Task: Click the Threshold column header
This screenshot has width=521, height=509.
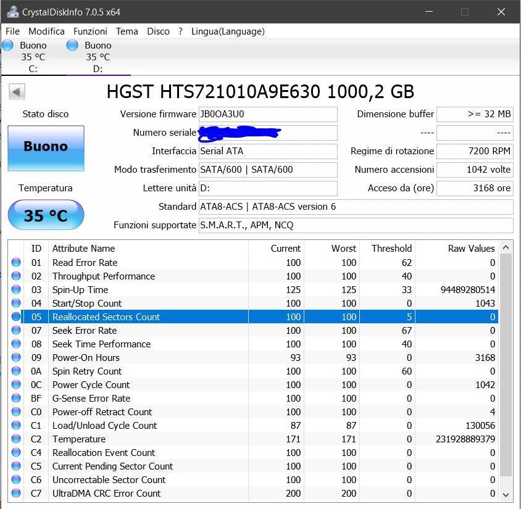Action: pyautogui.click(x=388, y=249)
